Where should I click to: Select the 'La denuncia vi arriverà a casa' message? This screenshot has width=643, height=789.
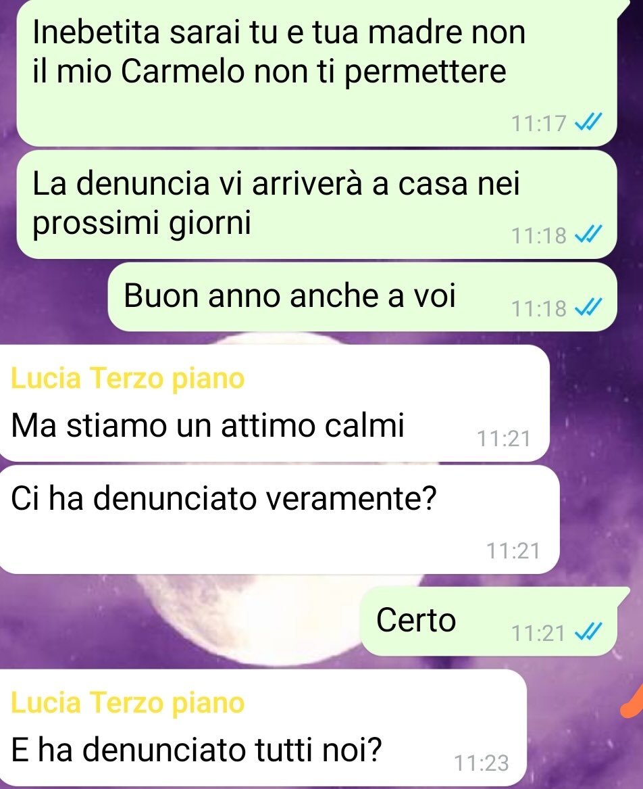[317, 204]
